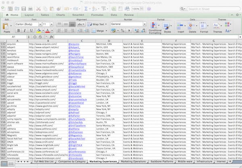Switch to the Formulas ribbon tab
242x168 pixels.
97,15
